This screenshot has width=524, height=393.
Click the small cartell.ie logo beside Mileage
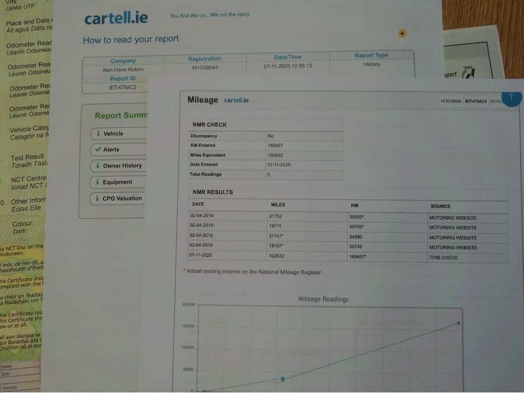(236, 100)
